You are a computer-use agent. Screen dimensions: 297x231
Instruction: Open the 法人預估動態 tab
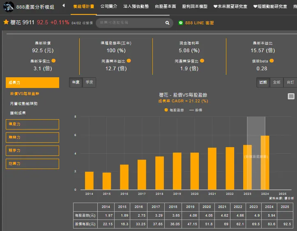coord(136,7)
